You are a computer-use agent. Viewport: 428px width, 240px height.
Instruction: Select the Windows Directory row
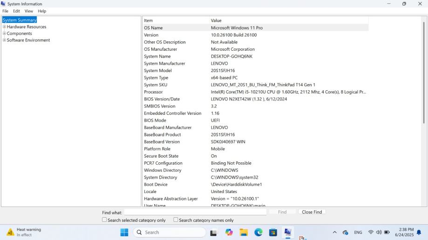pos(256,170)
